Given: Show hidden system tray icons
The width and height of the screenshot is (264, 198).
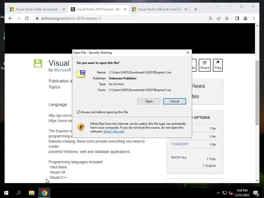Looking at the screenshot, I should pyautogui.click(x=218, y=193).
